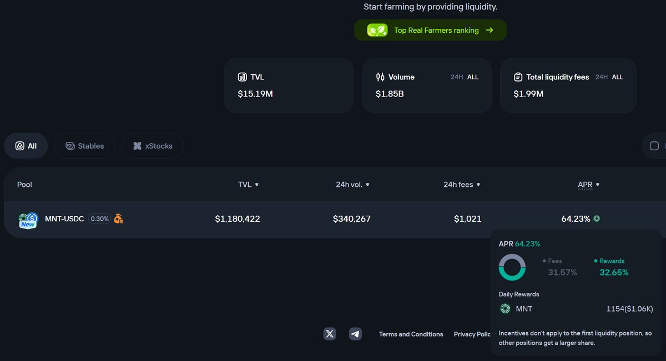Toggle the checkbox right of the filter tabs
Screen dimensions: 666x361
pyautogui.click(x=654, y=146)
